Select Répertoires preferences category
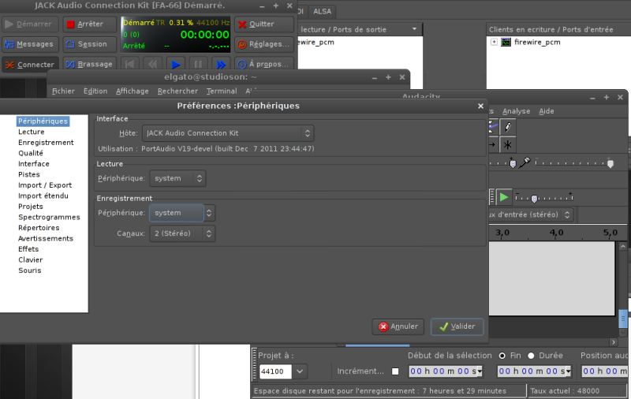The image size is (631, 399). [x=39, y=228]
